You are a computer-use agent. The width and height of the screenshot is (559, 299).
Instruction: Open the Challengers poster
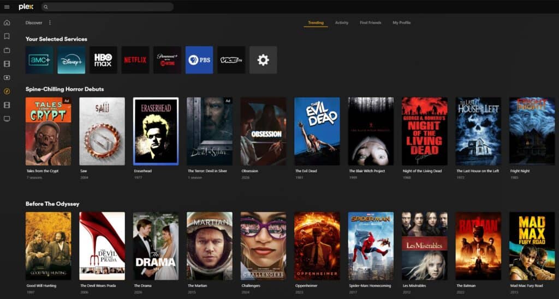click(264, 246)
